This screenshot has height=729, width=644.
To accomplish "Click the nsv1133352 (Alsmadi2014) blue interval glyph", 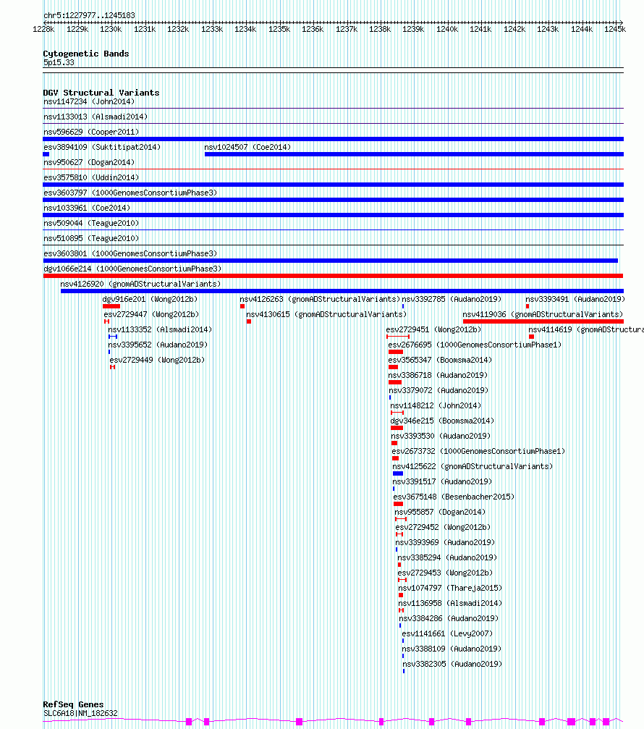I will [113, 337].
